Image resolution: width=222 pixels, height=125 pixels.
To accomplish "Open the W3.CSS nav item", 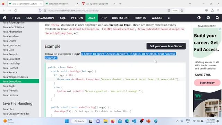I will pyautogui.click(x=157, y=18).
